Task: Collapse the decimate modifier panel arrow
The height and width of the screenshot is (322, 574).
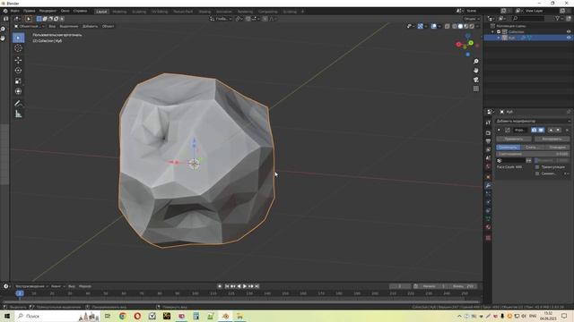Action: click(499, 130)
